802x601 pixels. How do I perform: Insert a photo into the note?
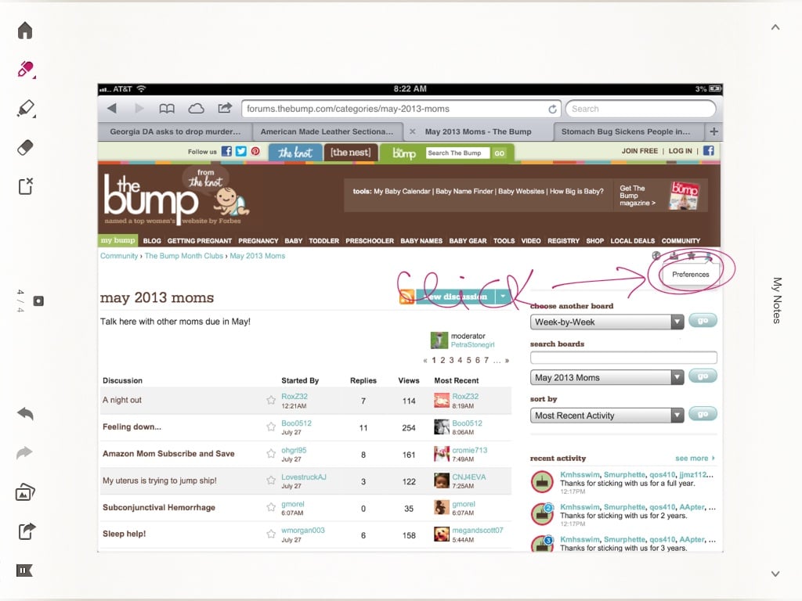(x=25, y=492)
